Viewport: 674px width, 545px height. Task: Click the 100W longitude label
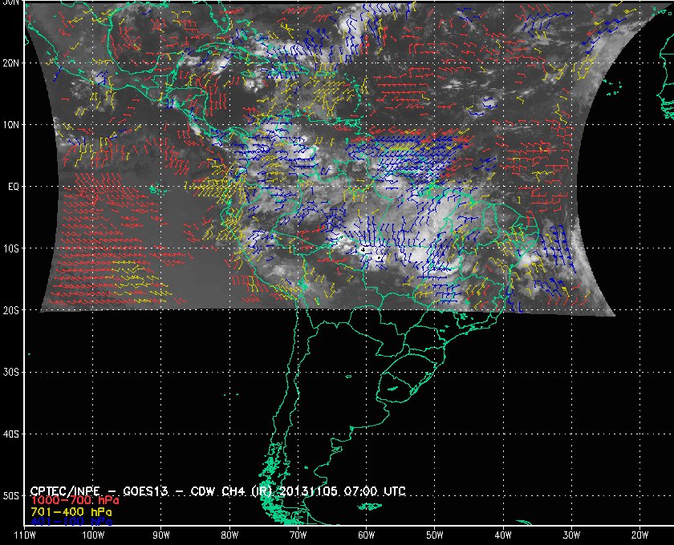pyautogui.click(x=93, y=535)
